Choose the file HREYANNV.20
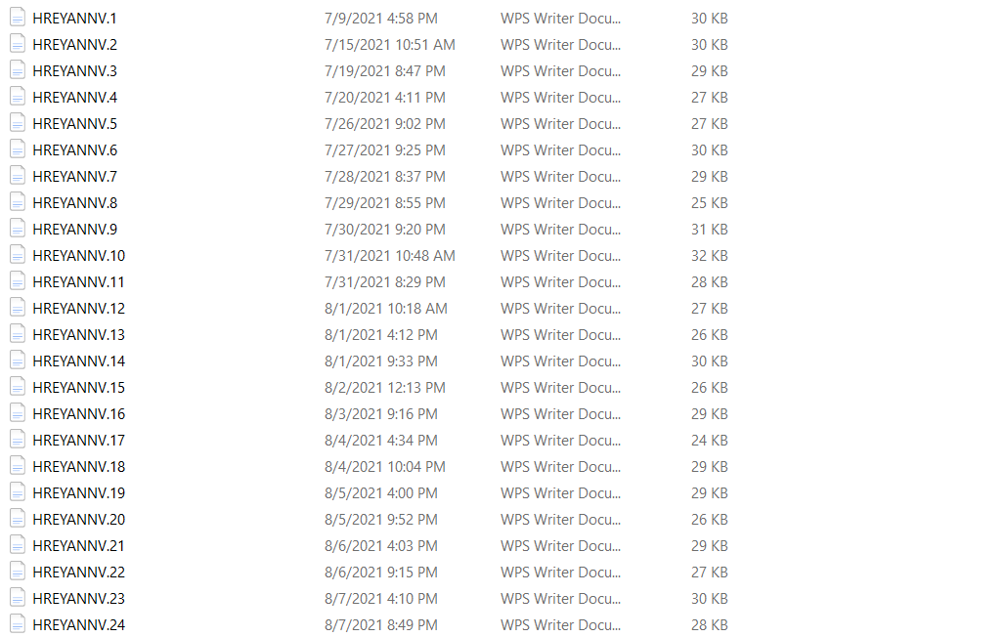 click(x=79, y=519)
